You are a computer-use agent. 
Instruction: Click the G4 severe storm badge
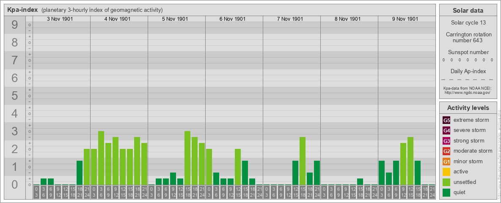pos(446,130)
